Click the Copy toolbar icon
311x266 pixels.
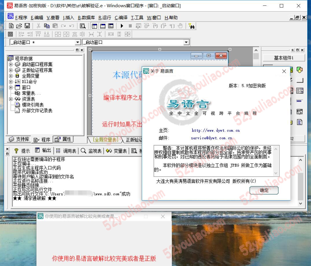pos(47,26)
